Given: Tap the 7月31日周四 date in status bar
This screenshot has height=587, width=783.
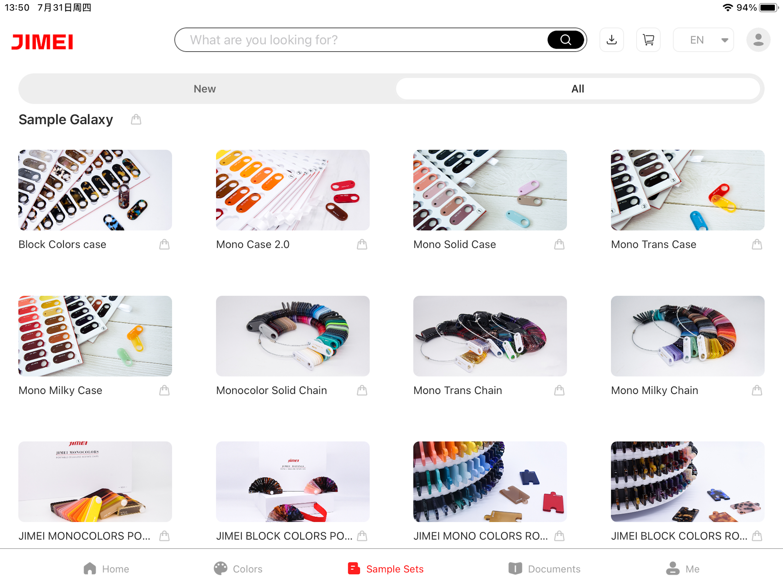Looking at the screenshot, I should pos(64,7).
